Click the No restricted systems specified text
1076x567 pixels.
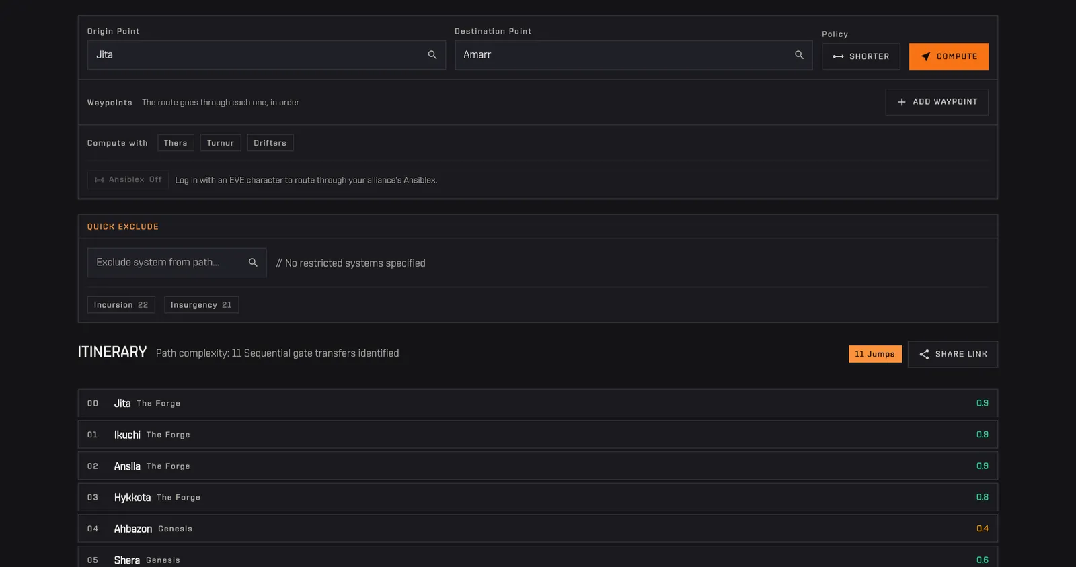tap(350, 263)
